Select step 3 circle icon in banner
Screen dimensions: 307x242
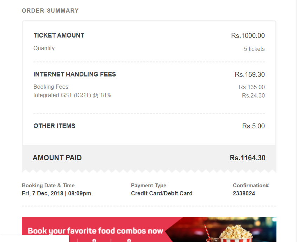coord(129,241)
